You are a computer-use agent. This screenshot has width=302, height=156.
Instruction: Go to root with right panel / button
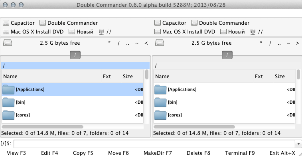tap(270, 43)
